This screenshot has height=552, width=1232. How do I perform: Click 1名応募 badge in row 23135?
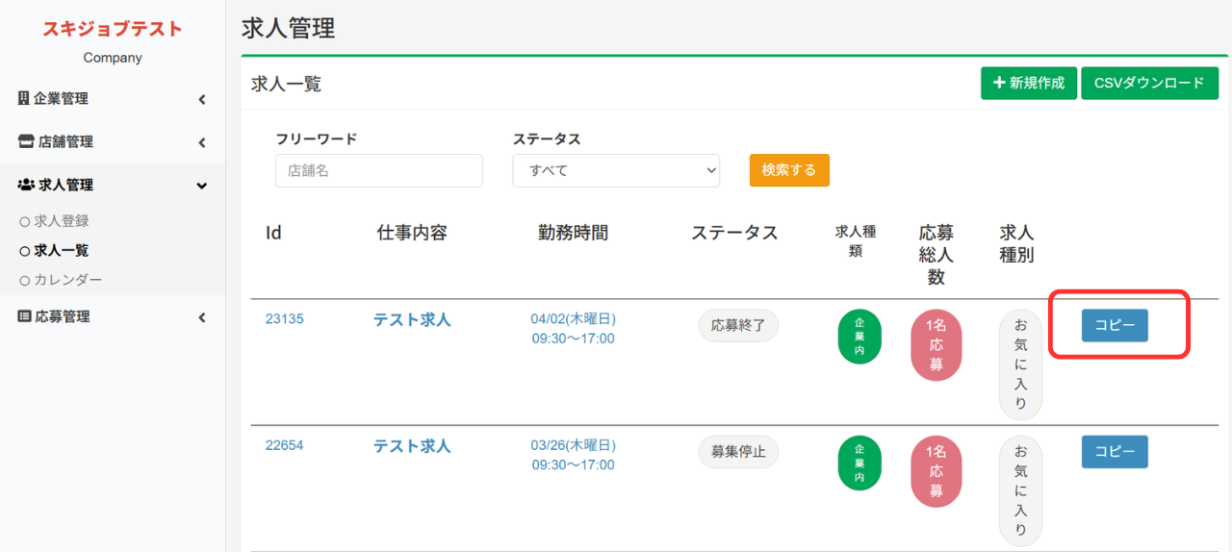coord(936,346)
